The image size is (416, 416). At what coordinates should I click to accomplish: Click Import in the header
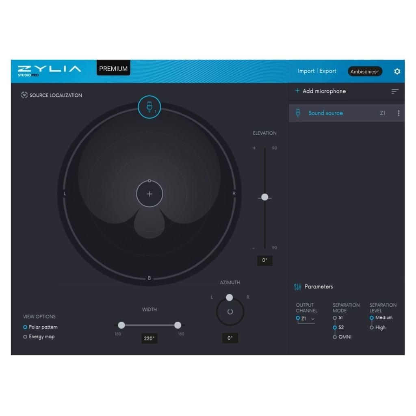306,71
